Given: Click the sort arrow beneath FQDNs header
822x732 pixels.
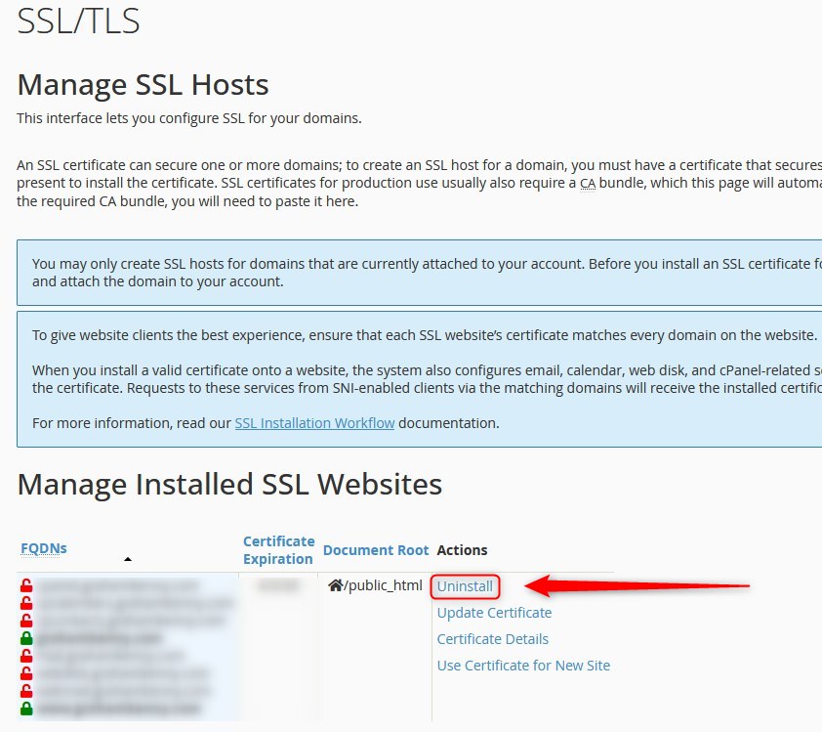Looking at the screenshot, I should pos(127,559).
